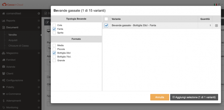Click the Fornitori truck icon
224x110 pixels.
coord(4,60)
